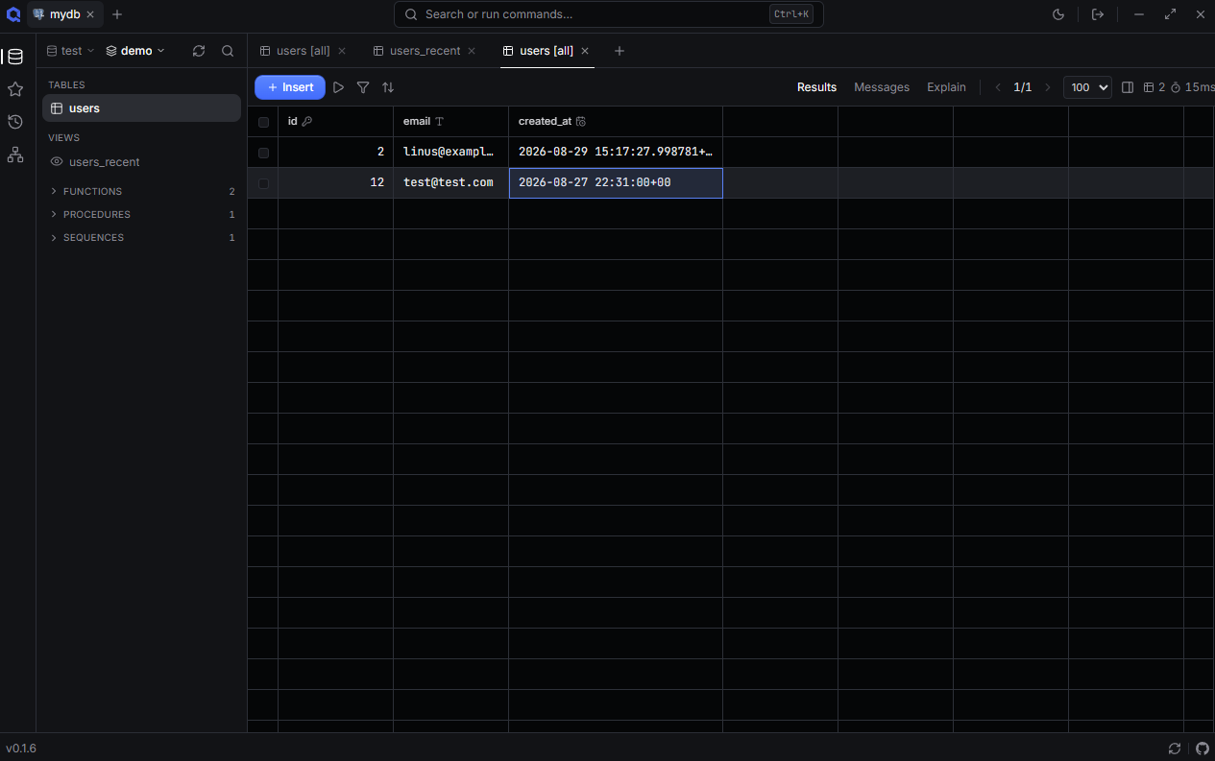Check the row with id 12
The width and height of the screenshot is (1215, 761).
pos(263,183)
